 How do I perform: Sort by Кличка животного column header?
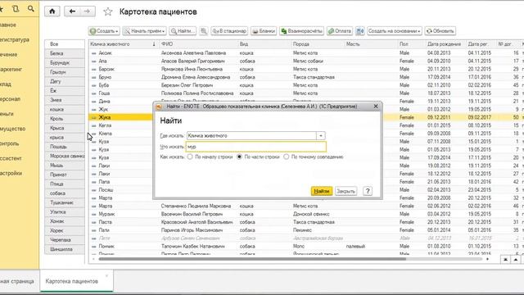[123, 44]
